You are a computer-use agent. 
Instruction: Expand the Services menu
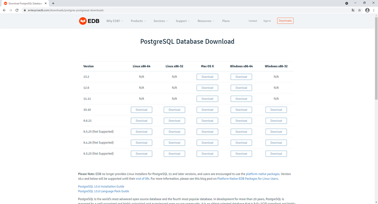[x=161, y=21]
